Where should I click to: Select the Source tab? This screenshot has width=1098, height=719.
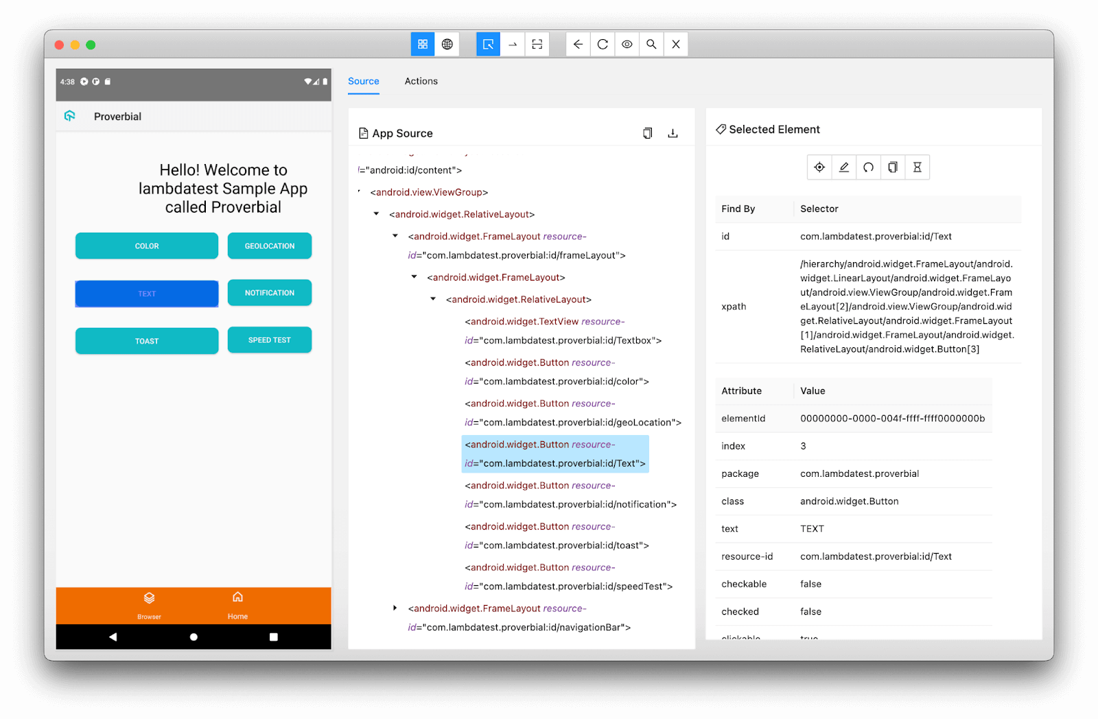pyautogui.click(x=363, y=81)
